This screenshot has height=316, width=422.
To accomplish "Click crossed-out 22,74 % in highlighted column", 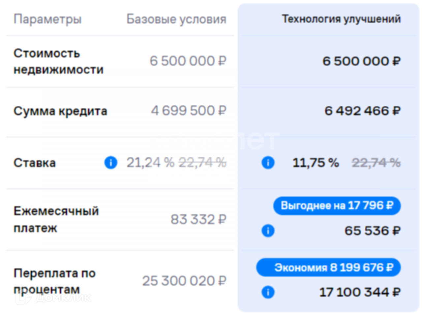I will click(376, 163).
